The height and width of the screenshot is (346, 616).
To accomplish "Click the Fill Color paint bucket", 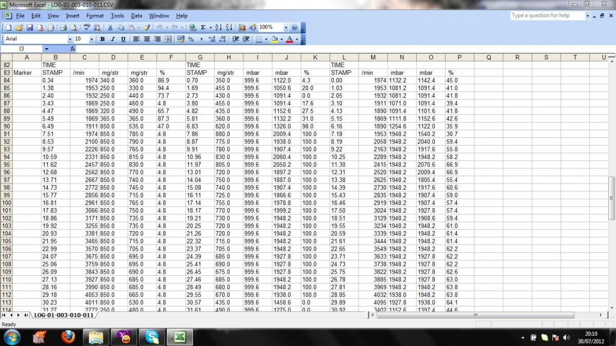I will 275,39.
